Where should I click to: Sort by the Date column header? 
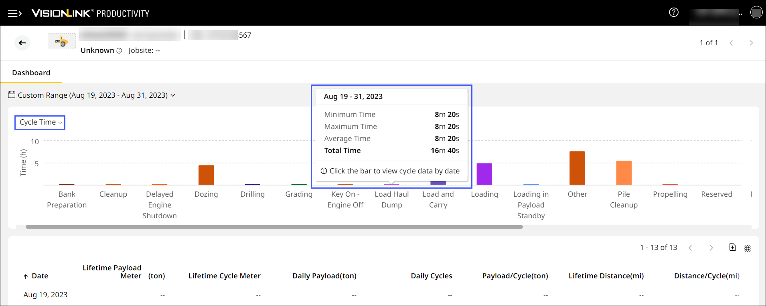(40, 276)
